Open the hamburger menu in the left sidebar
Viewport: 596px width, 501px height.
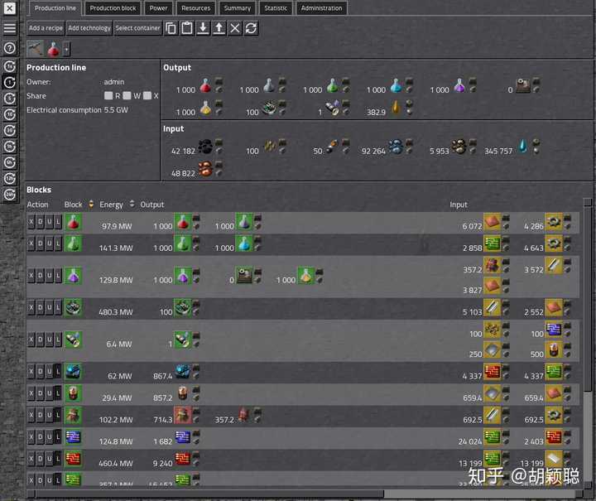tap(9, 28)
